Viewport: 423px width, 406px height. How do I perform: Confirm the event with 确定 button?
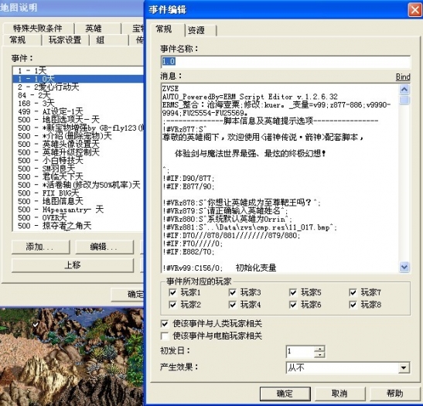tap(285, 394)
